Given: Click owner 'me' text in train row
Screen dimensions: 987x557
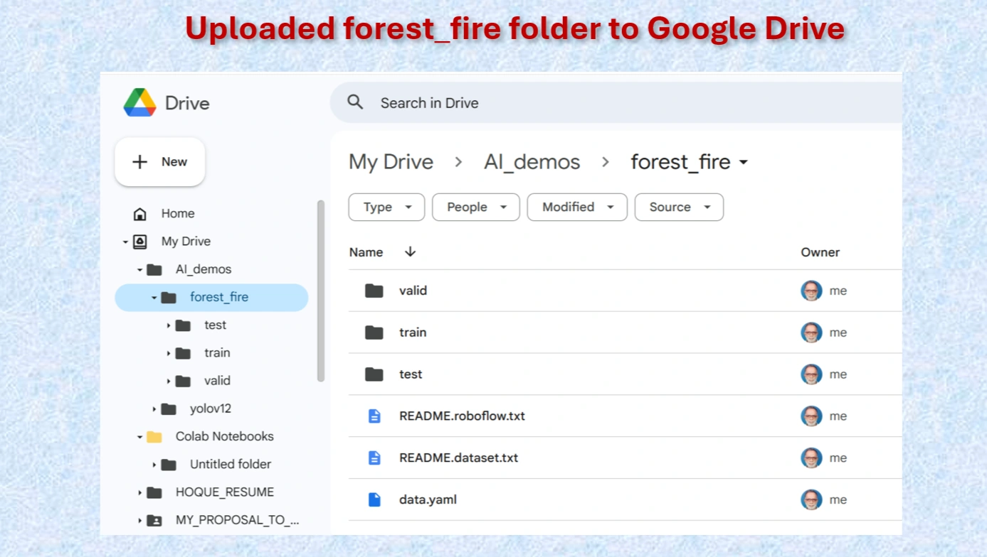Looking at the screenshot, I should tap(838, 332).
